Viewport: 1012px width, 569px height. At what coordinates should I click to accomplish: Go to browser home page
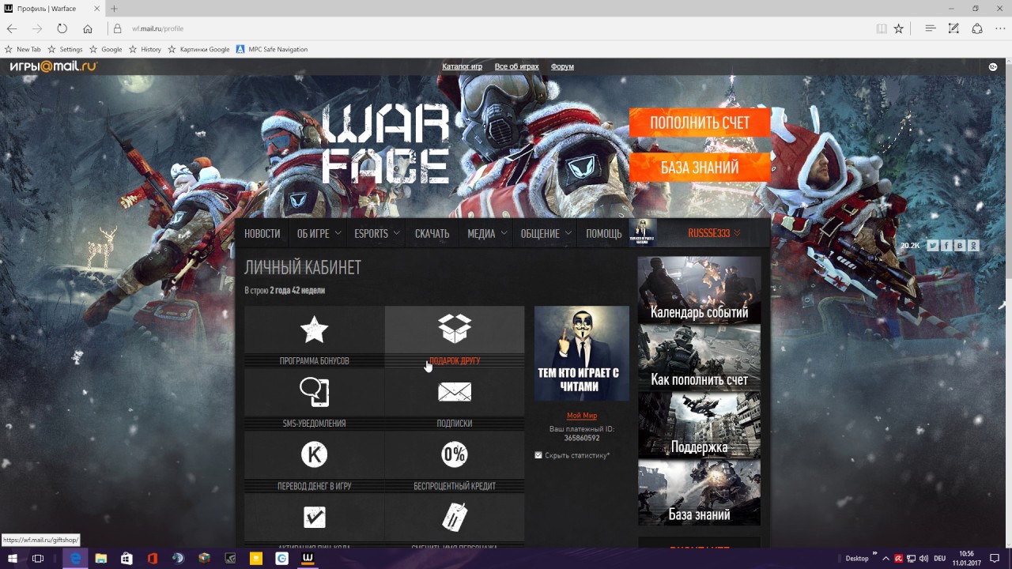coord(88,28)
